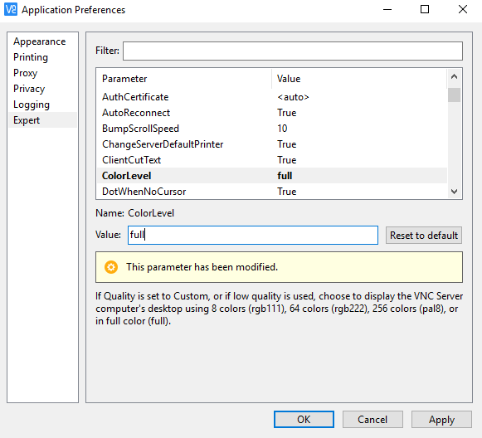This screenshot has width=482, height=438.
Task: Select the bold ColorLevel parameter row
Action: (272, 176)
